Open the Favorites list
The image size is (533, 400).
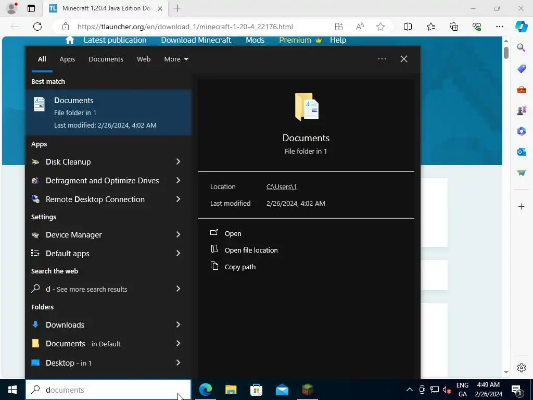tap(430, 27)
